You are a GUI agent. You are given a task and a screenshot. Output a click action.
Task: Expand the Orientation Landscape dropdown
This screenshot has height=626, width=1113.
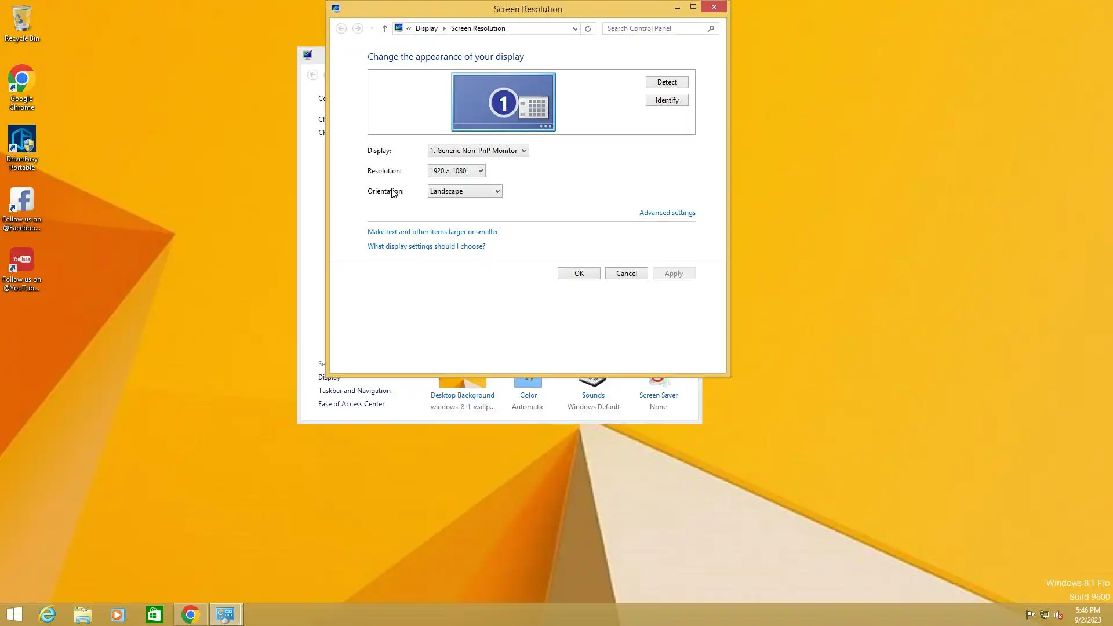click(x=465, y=191)
